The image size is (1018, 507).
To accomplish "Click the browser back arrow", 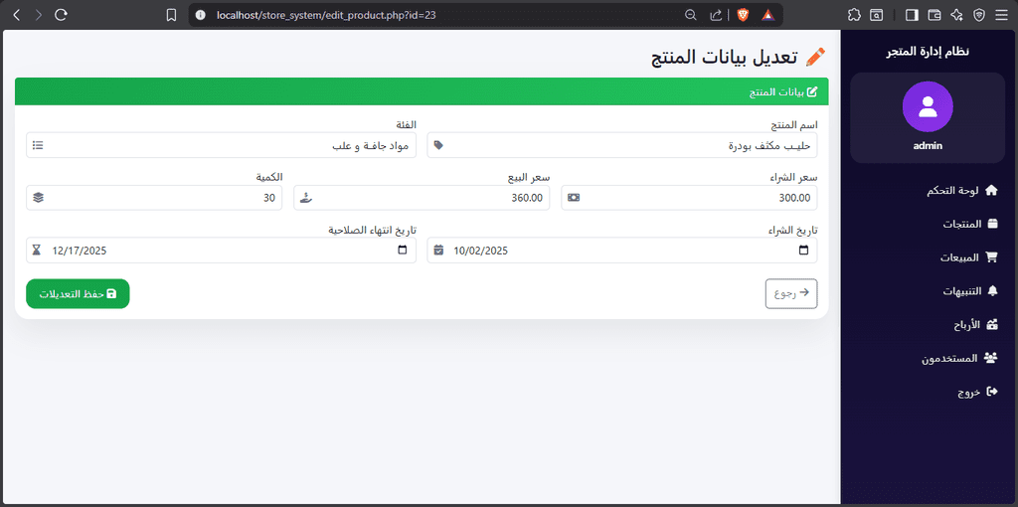I will pyautogui.click(x=17, y=15).
